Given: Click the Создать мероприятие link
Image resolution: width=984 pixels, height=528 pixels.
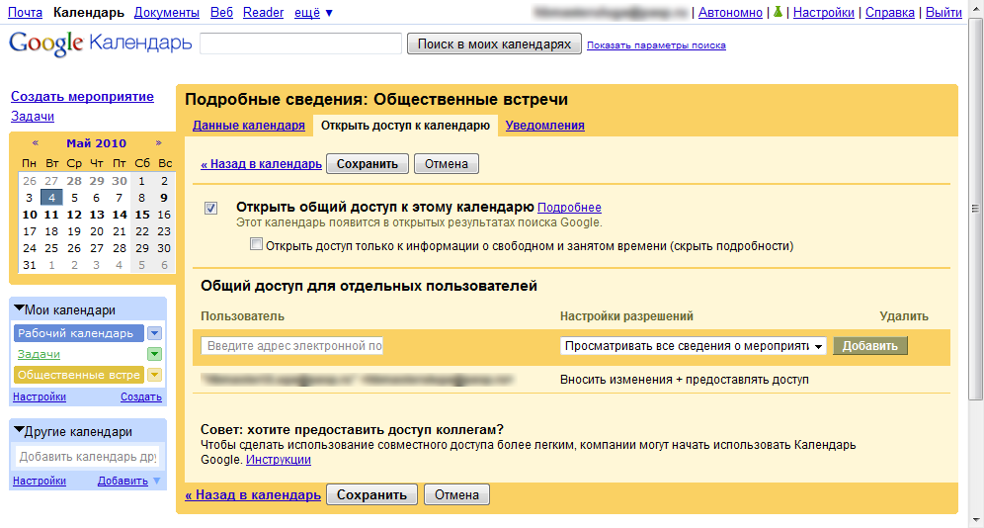Looking at the screenshot, I should tap(82, 96).
